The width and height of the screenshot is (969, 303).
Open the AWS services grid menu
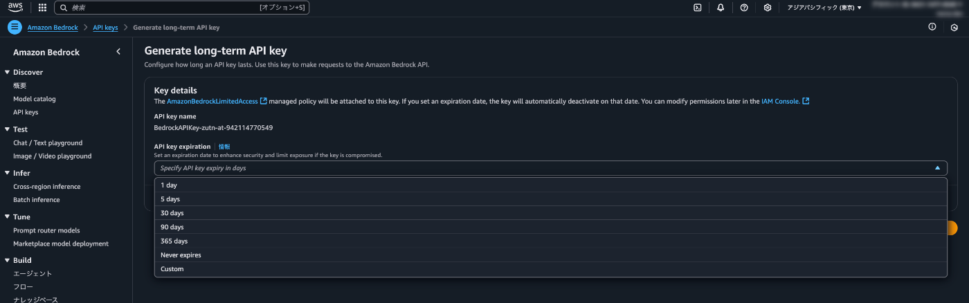(42, 8)
